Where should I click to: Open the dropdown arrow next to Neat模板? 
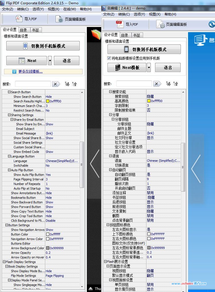[x=149, y=67]
